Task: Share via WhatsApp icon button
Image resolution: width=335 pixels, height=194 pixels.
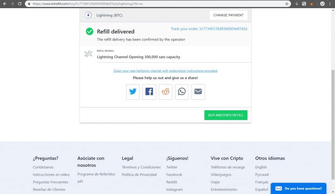Action: point(182,92)
